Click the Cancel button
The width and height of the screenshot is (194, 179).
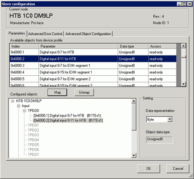pos(178,169)
